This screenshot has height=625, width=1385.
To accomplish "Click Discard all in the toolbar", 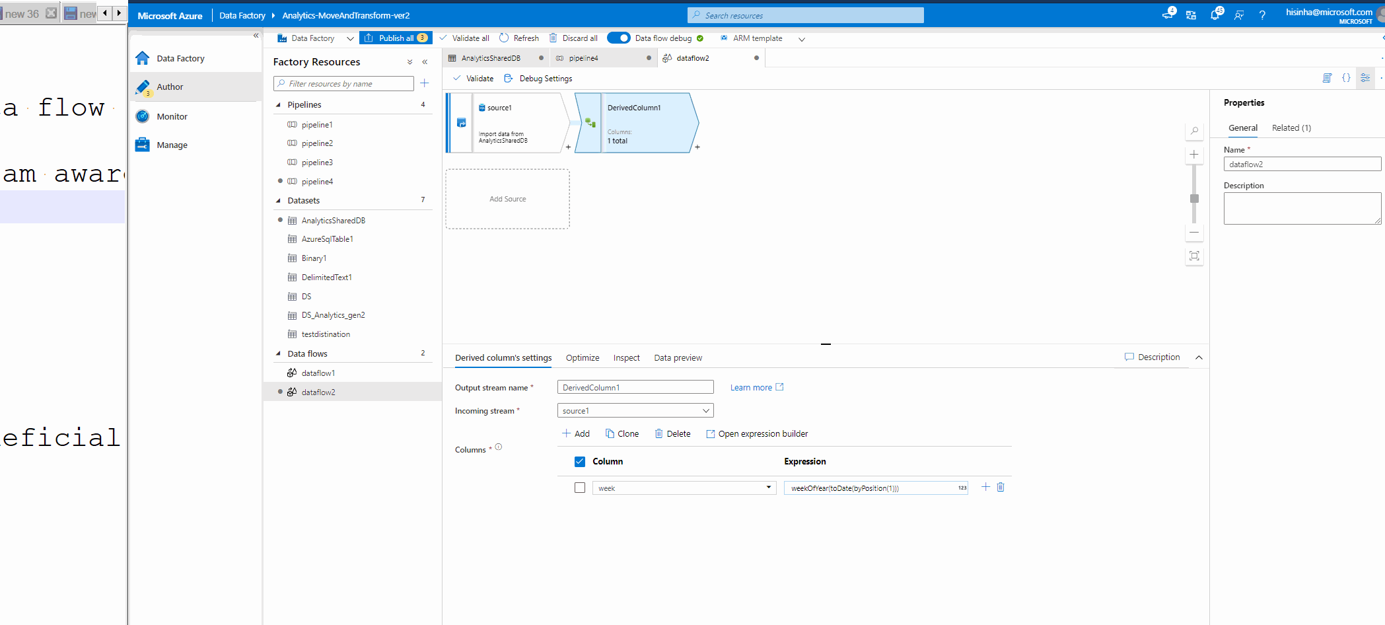I will 573,38.
